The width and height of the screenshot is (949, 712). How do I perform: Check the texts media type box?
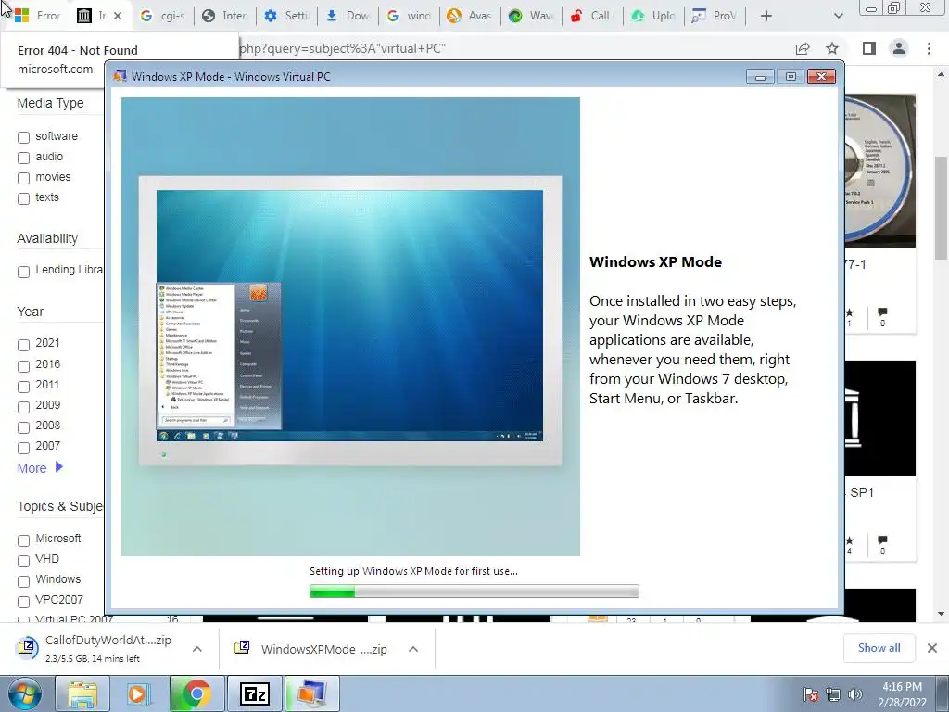[23, 198]
